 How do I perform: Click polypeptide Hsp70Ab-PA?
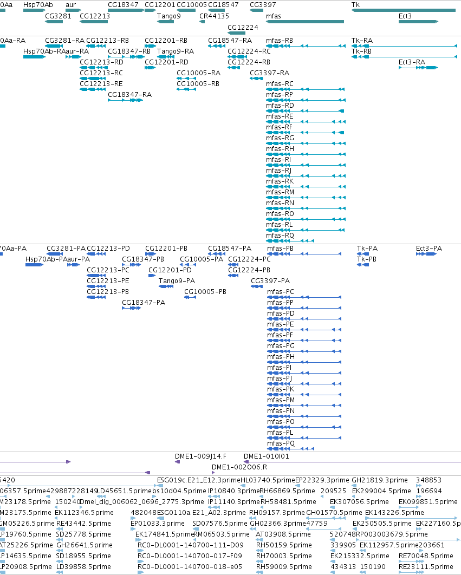coord(46,259)
